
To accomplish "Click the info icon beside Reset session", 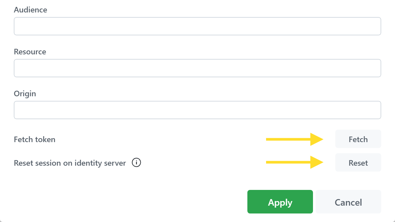I will pyautogui.click(x=136, y=162).
